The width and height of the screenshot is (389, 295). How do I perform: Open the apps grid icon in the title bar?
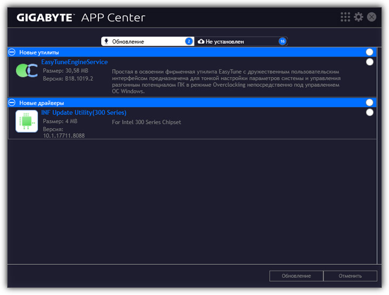(x=345, y=17)
